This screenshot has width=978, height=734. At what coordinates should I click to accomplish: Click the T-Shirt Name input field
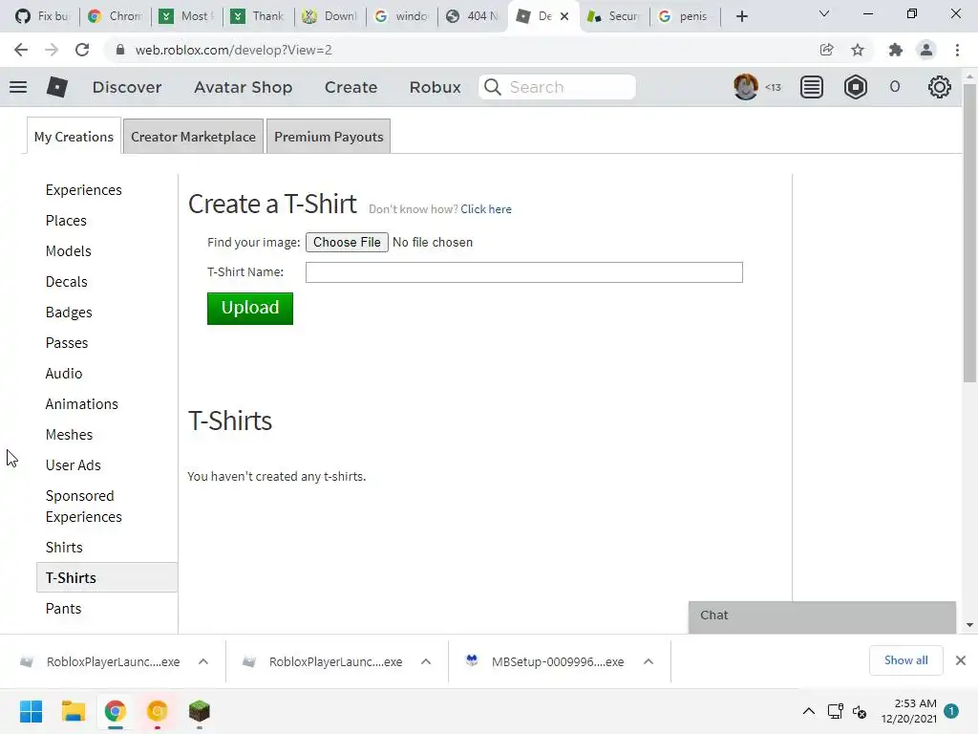[524, 272]
